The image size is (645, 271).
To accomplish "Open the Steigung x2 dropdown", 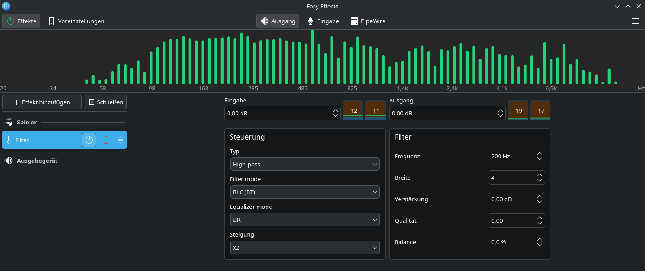I will (305, 247).
